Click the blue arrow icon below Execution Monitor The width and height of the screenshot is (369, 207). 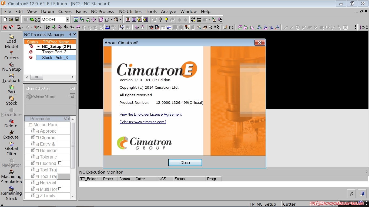(362, 194)
